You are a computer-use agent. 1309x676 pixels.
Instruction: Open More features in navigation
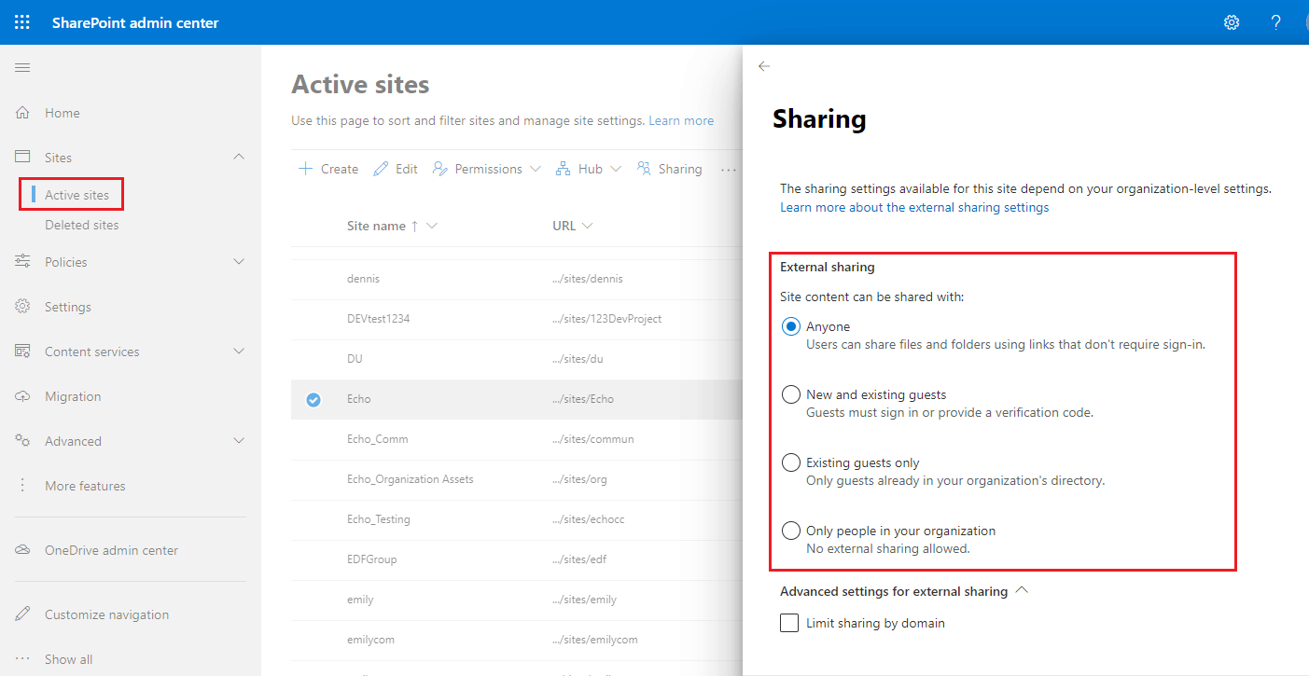(85, 486)
